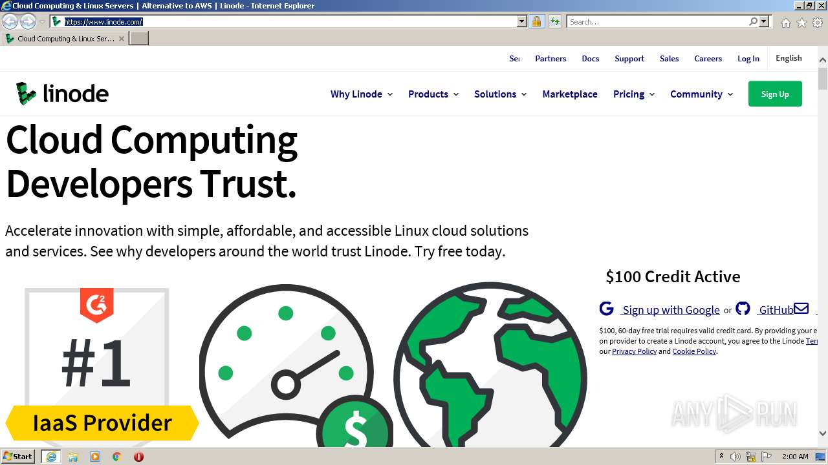Click the Start button on taskbar
This screenshot has width=828, height=465.
coord(17,457)
